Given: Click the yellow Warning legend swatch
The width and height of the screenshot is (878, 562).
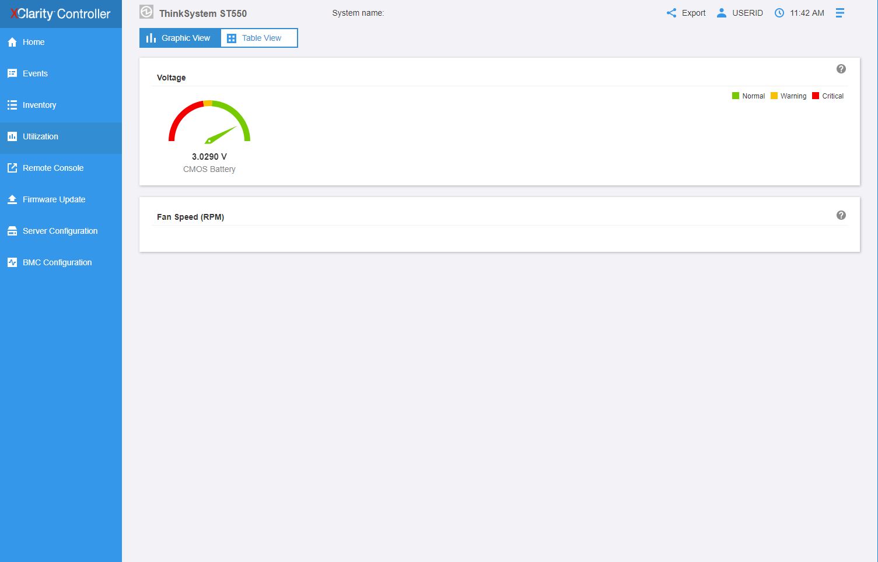Looking at the screenshot, I should (x=774, y=96).
